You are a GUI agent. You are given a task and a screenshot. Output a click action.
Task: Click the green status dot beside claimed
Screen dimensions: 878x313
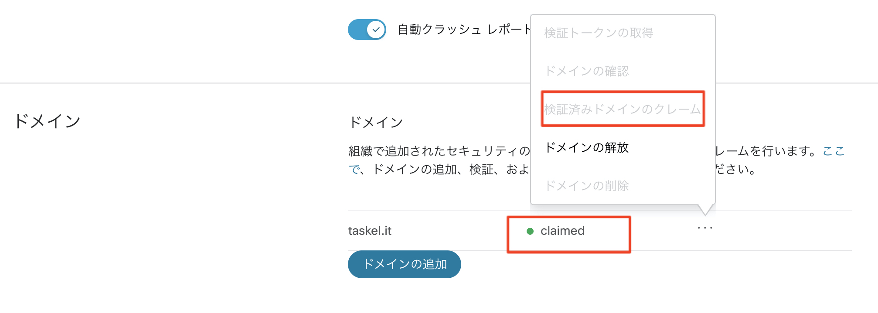530,231
